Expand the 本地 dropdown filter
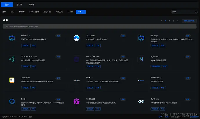 (x=81, y=12)
